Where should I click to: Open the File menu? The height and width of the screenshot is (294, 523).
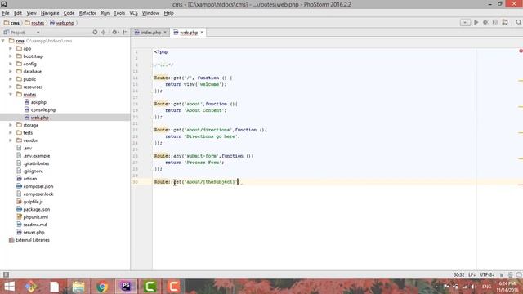(6, 13)
